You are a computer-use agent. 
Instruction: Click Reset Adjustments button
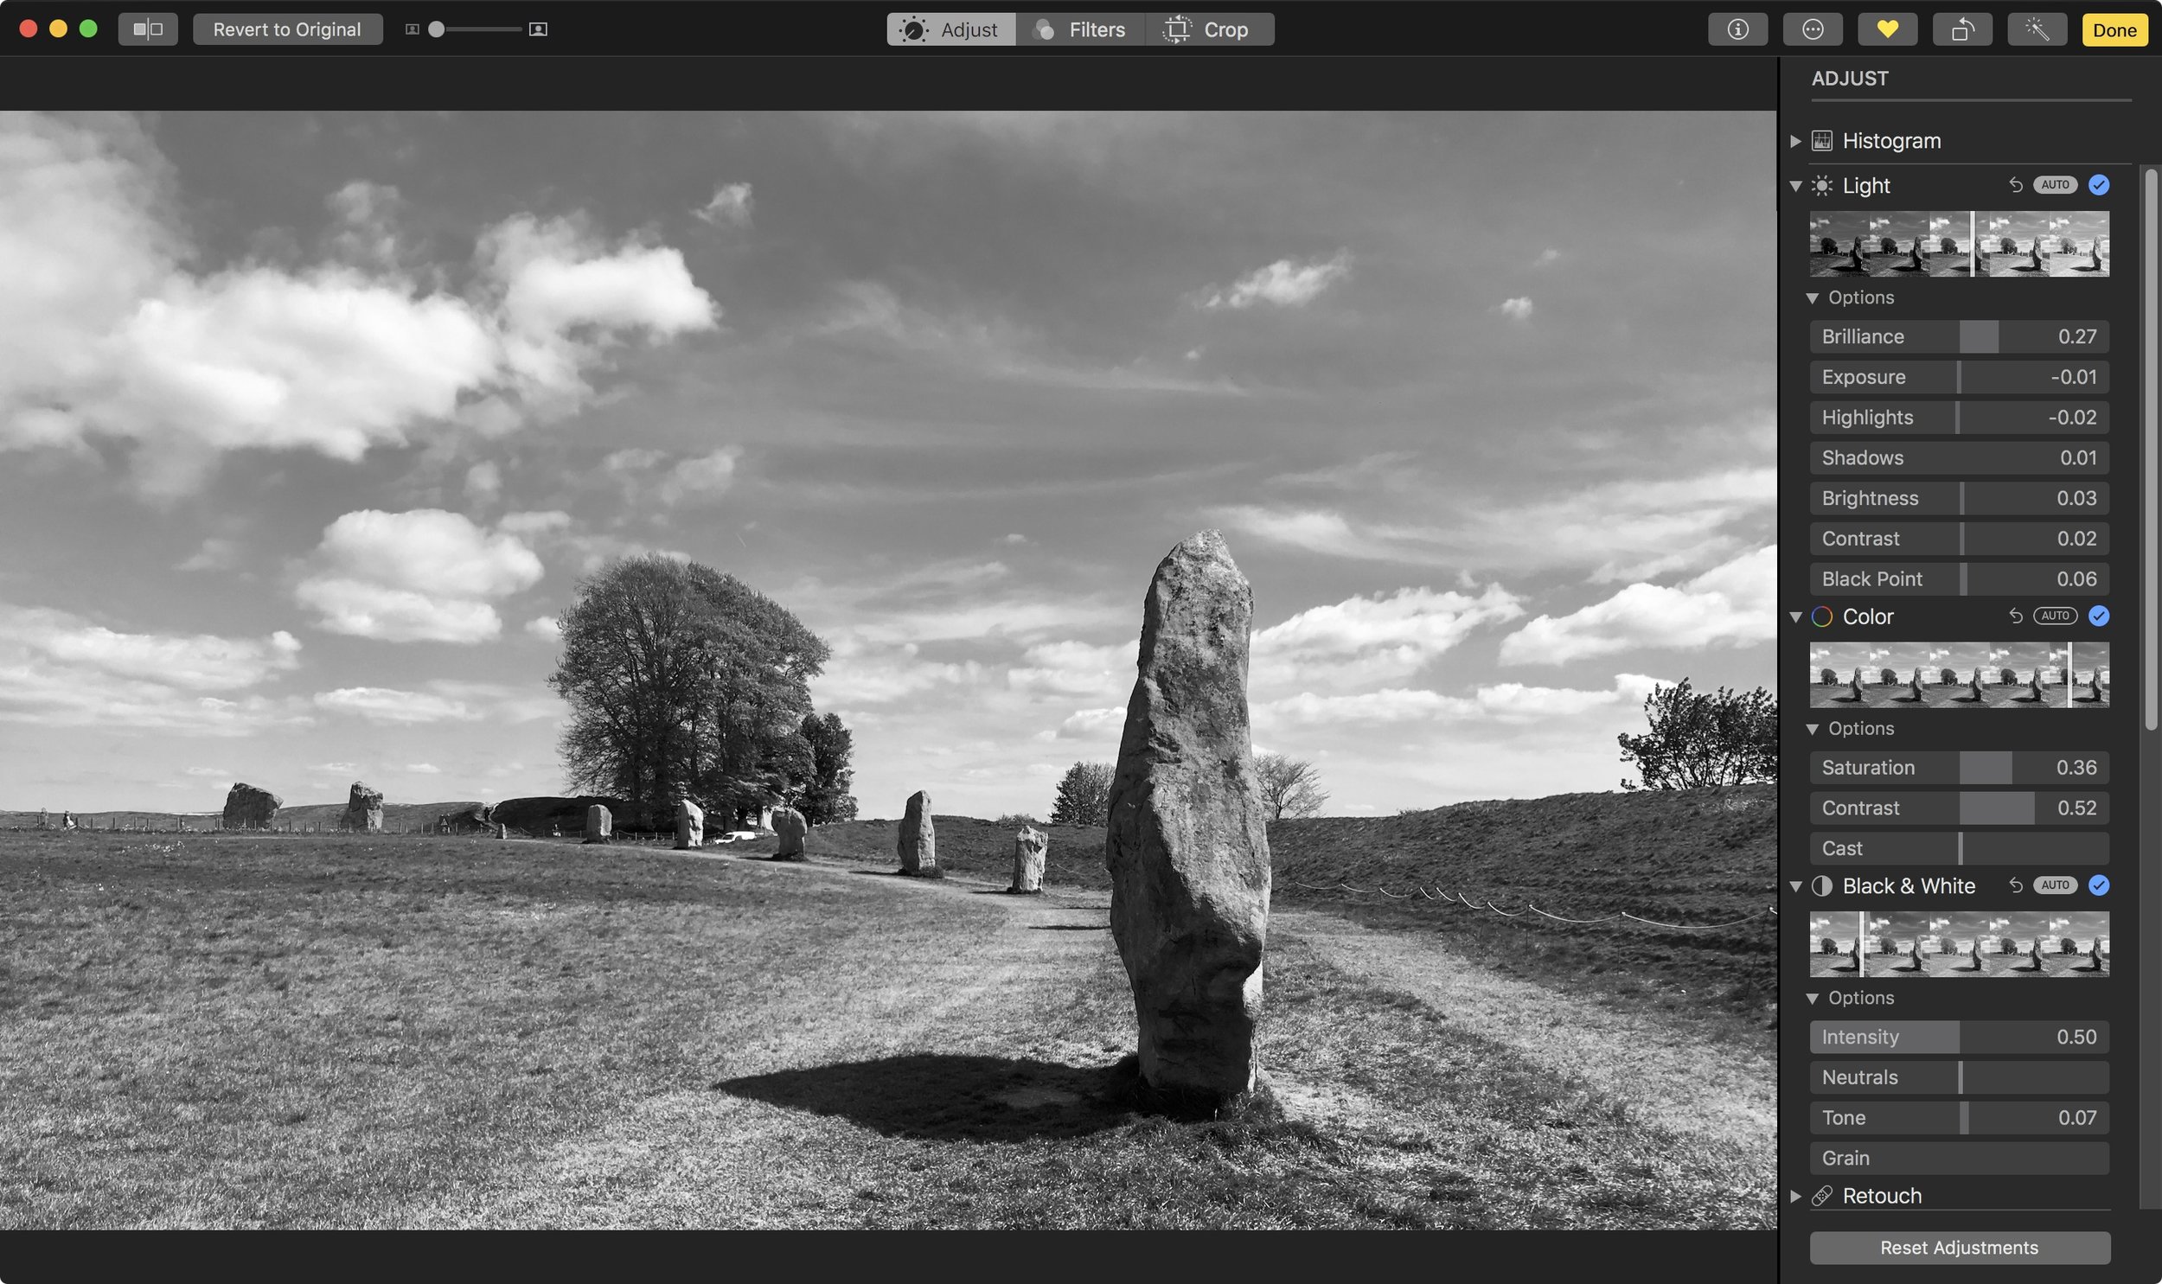coord(1959,1247)
